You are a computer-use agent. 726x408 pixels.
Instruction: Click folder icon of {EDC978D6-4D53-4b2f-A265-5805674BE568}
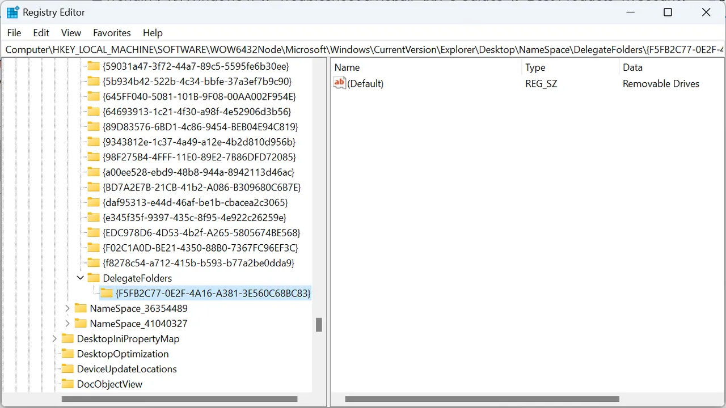tap(94, 232)
